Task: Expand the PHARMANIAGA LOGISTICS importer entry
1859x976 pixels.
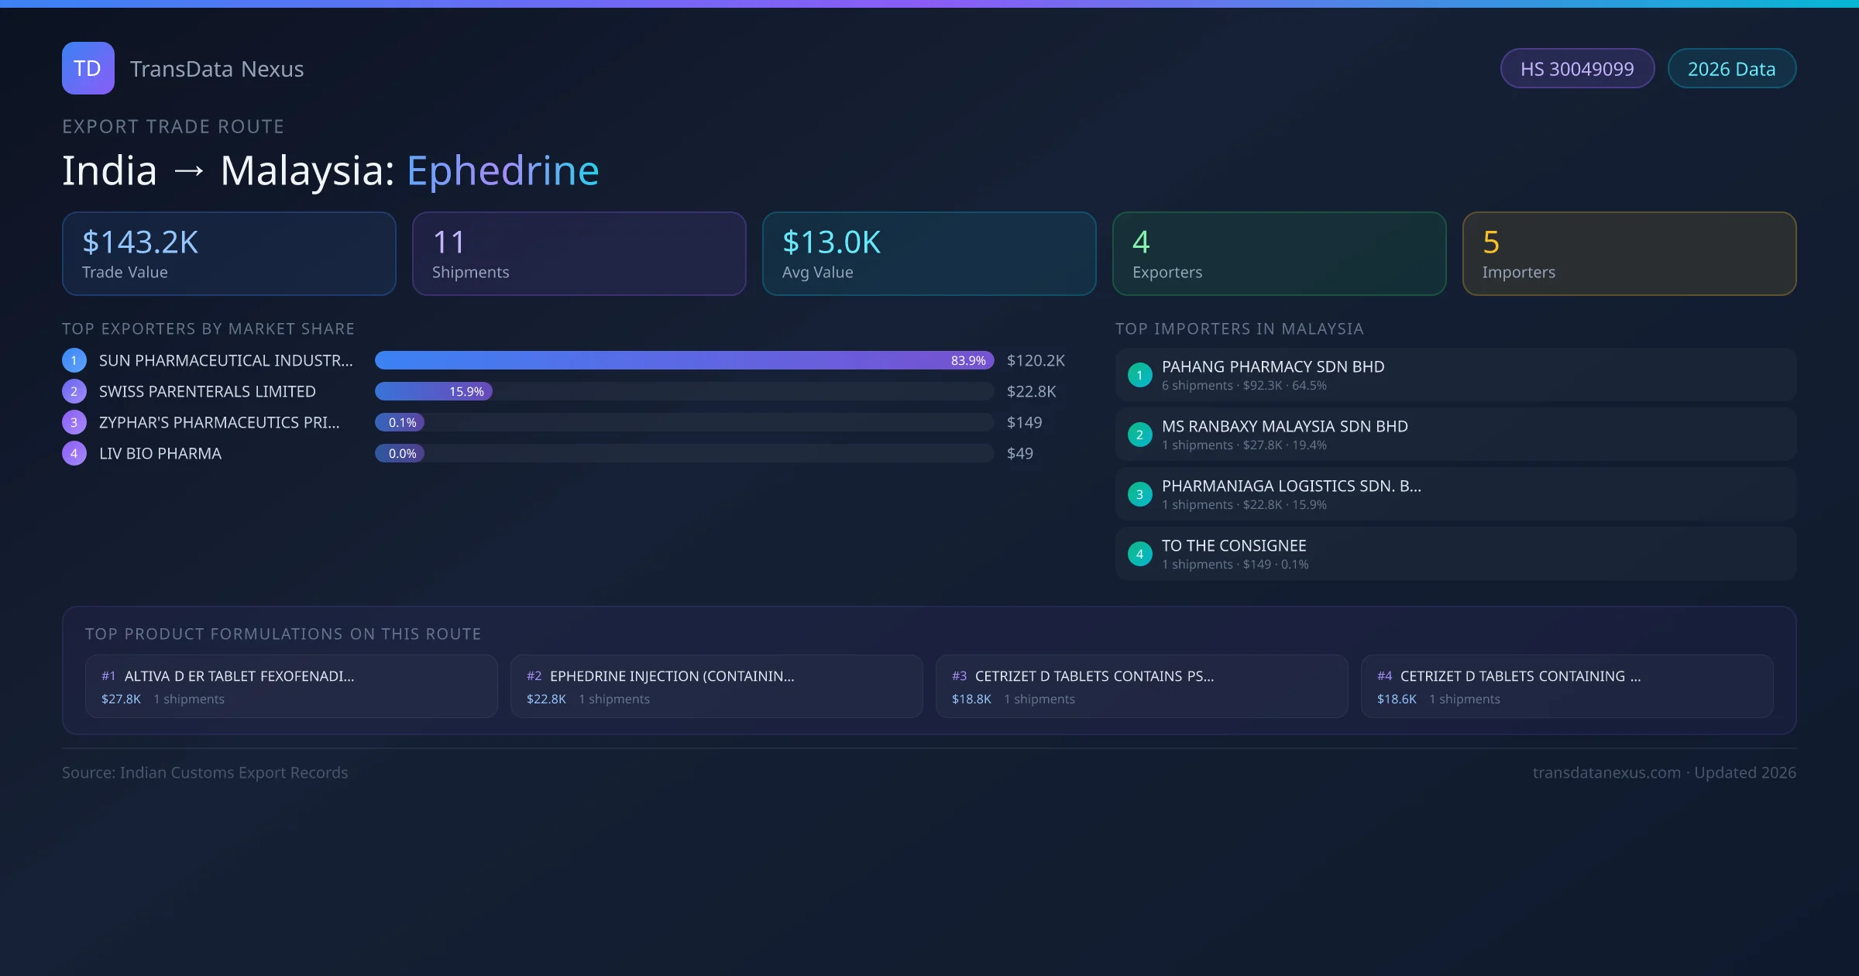Action: (x=1455, y=493)
